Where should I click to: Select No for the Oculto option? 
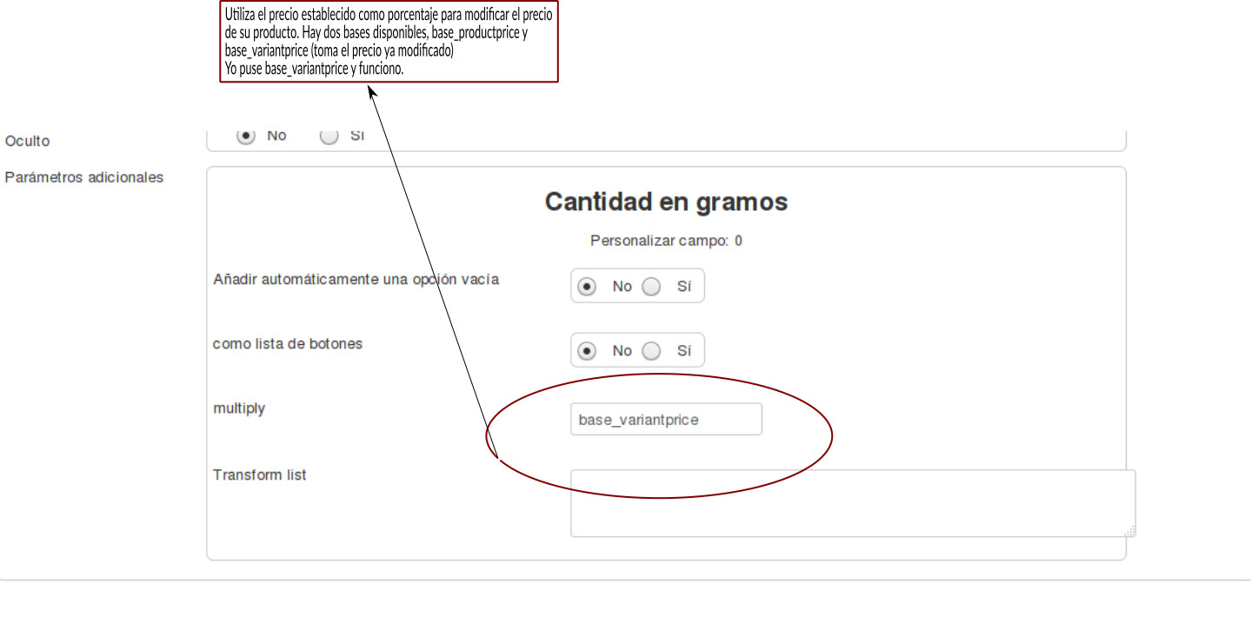point(246,136)
